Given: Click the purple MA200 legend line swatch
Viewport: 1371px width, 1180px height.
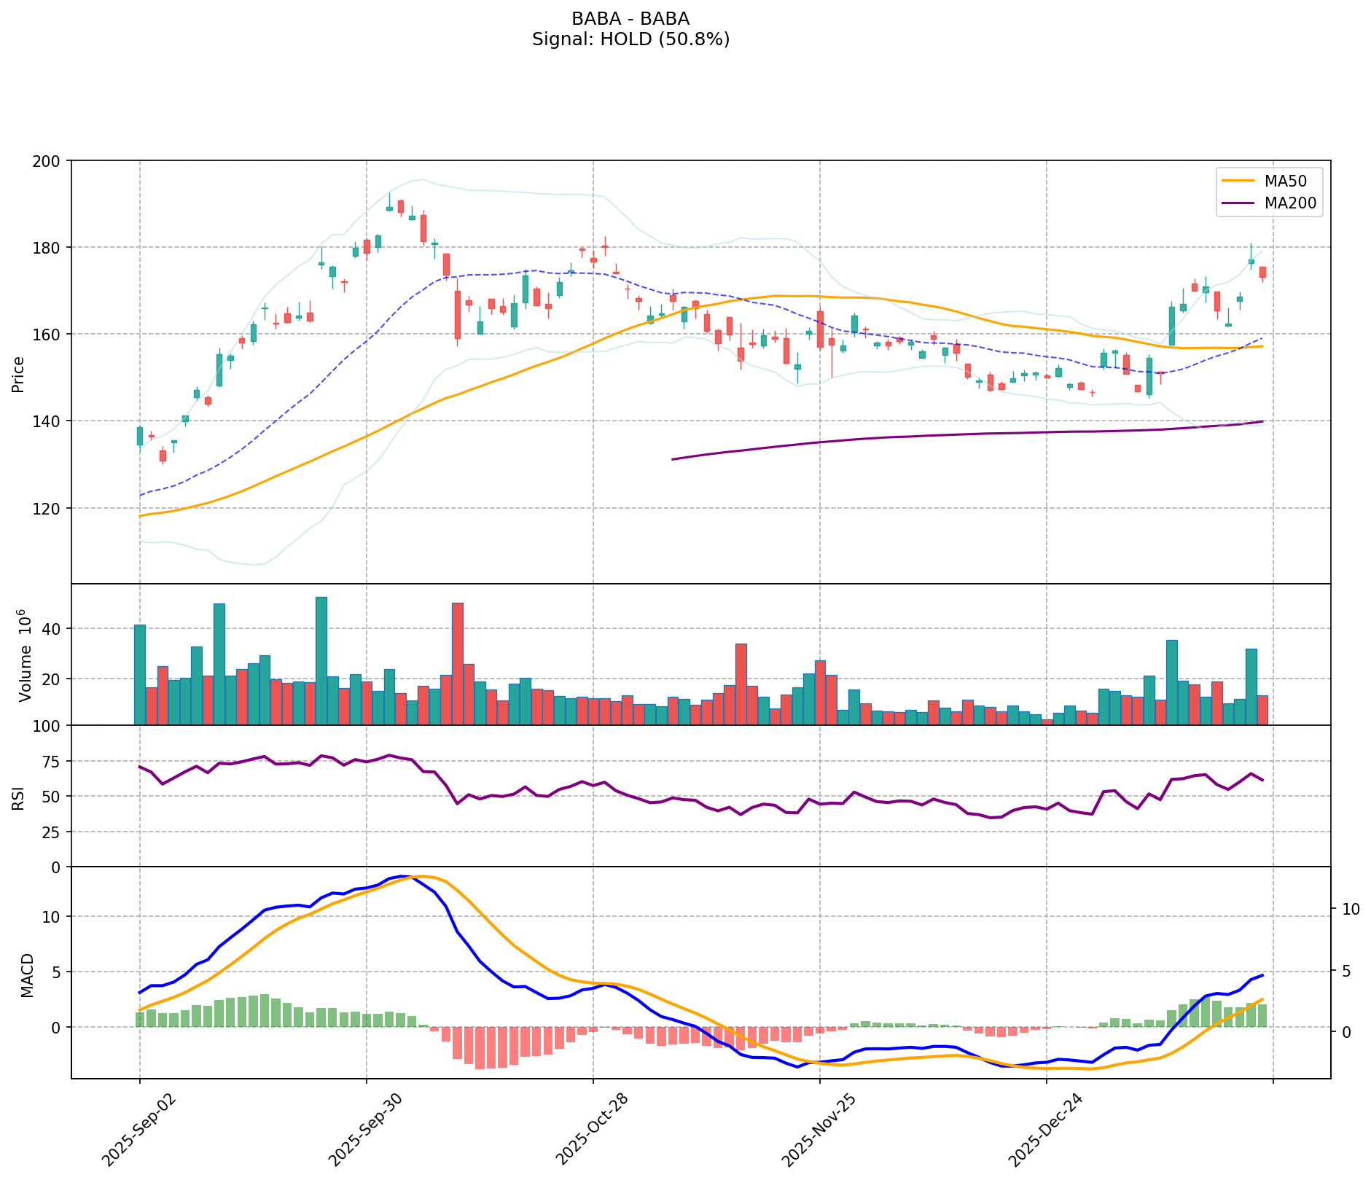Looking at the screenshot, I should point(1239,204).
